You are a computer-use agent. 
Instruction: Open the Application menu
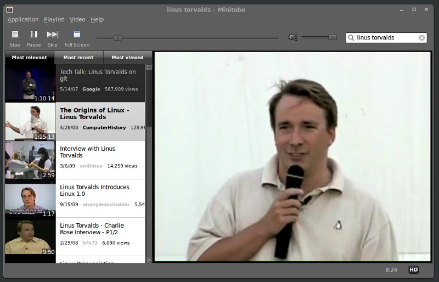pyautogui.click(x=23, y=20)
